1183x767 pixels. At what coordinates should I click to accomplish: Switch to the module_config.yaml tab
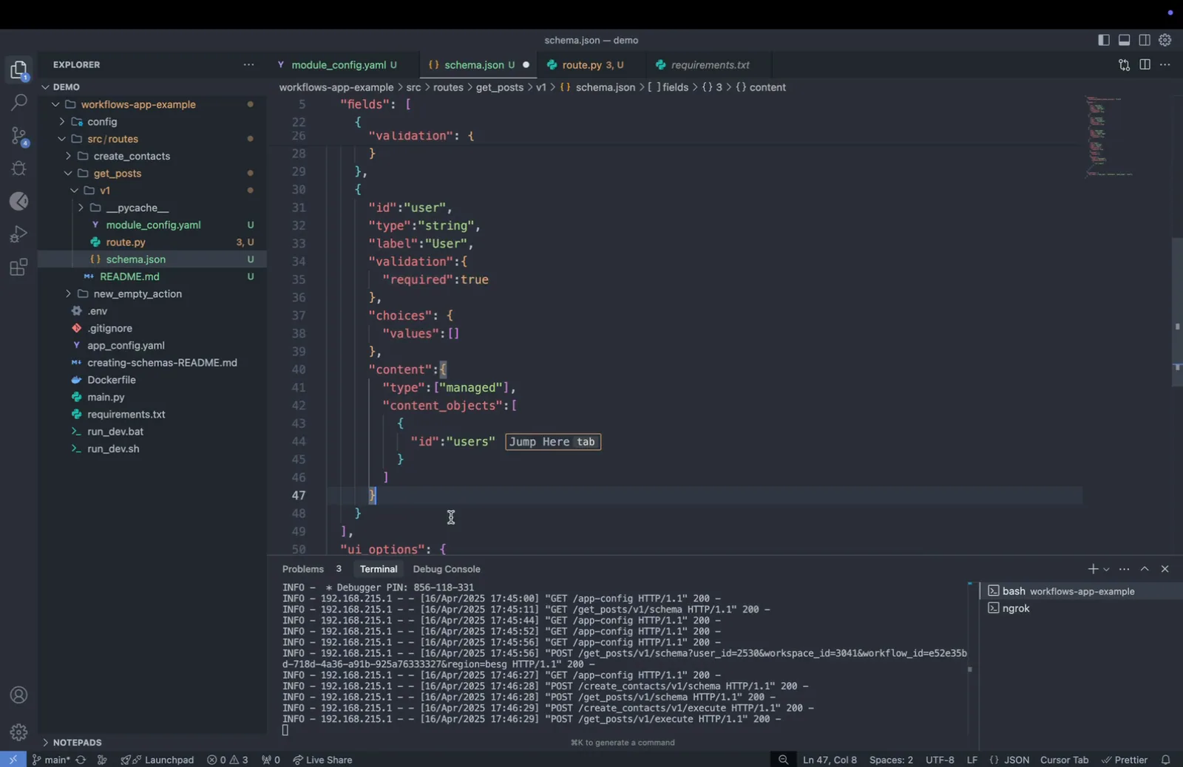click(338, 65)
